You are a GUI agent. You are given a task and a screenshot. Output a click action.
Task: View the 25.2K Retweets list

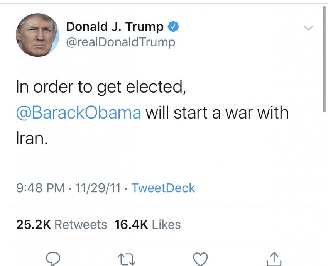pyautogui.click(x=62, y=224)
